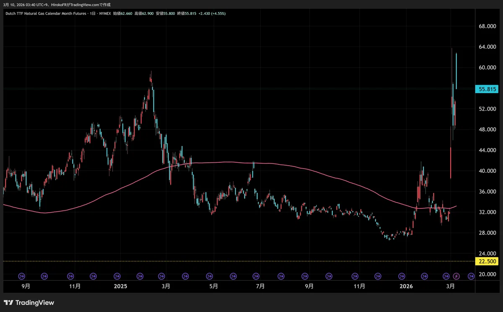Click the 2025 label on time axis
The image size is (503, 312).
[x=120, y=286]
